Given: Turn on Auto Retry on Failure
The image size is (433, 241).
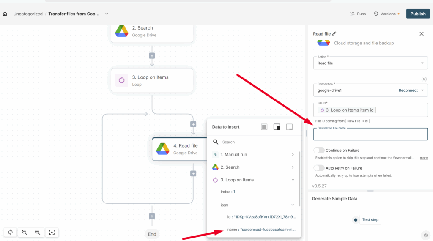Looking at the screenshot, I should pos(319,168).
